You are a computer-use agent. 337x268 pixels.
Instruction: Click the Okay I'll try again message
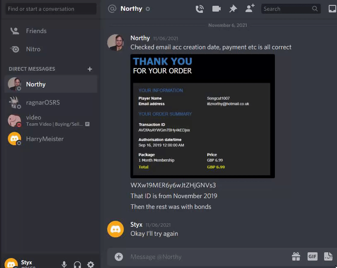click(x=154, y=234)
